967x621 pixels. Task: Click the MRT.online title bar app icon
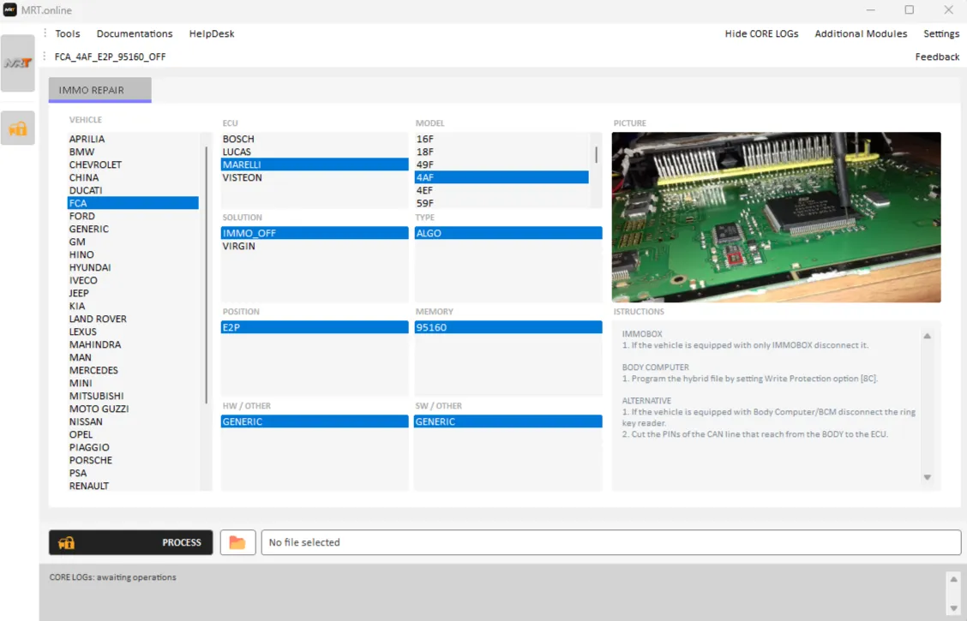click(10, 10)
